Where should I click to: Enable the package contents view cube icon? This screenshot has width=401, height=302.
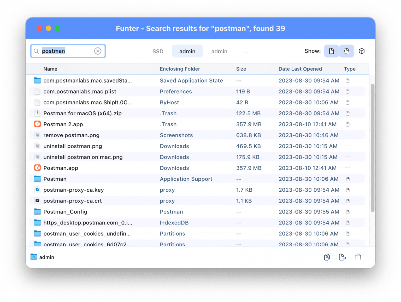click(x=362, y=51)
